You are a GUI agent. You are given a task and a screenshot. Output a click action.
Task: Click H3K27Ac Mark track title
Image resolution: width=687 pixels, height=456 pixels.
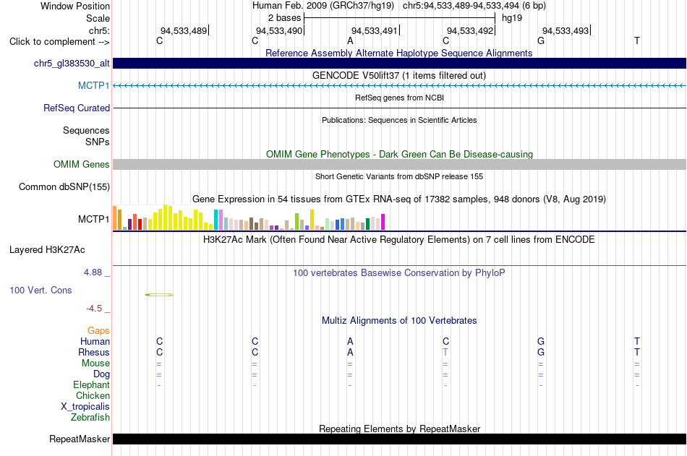[398, 240]
